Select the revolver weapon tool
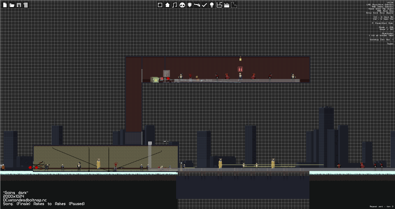Image resolution: width=395 pixels, height=209 pixels. [197, 5]
